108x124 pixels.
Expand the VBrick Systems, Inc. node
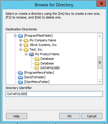click(x=21, y=45)
